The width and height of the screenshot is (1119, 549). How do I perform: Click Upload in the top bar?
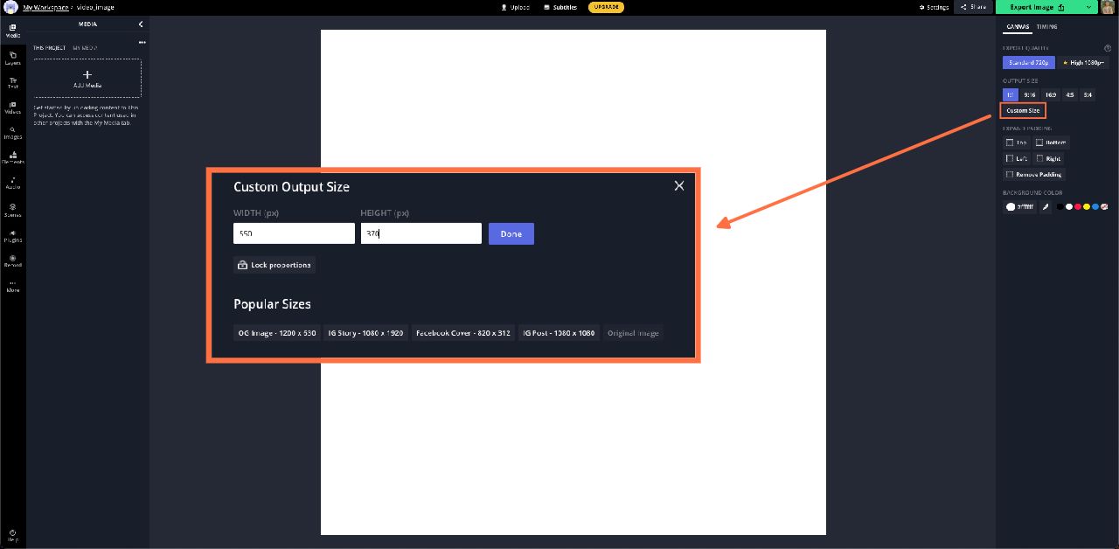[x=516, y=7]
